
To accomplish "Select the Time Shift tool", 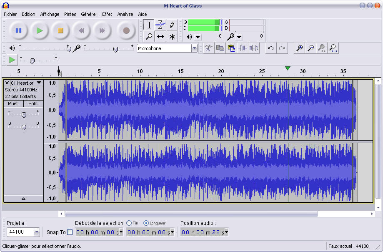I will [x=160, y=36].
